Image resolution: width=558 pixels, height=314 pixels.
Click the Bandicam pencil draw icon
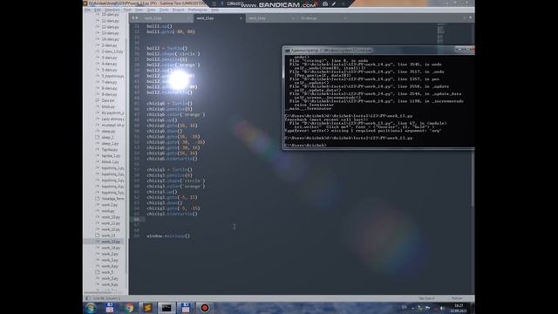pos(334,3)
